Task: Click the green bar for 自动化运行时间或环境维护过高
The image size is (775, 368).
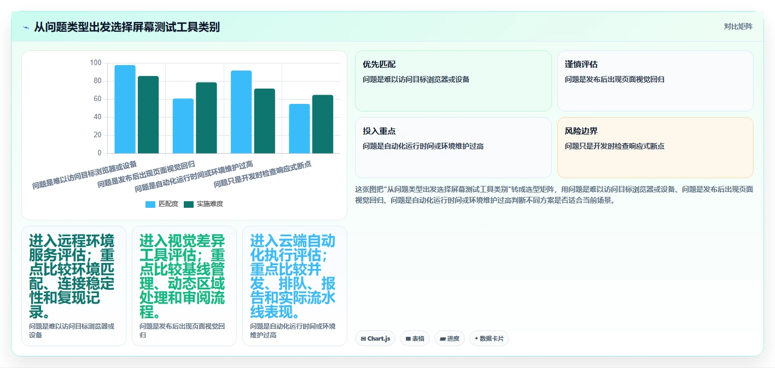Action: [265, 121]
